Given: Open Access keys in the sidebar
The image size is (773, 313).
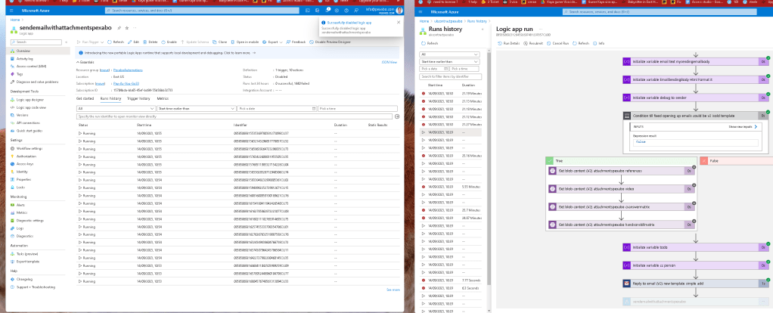Looking at the screenshot, I should click(x=25, y=163).
